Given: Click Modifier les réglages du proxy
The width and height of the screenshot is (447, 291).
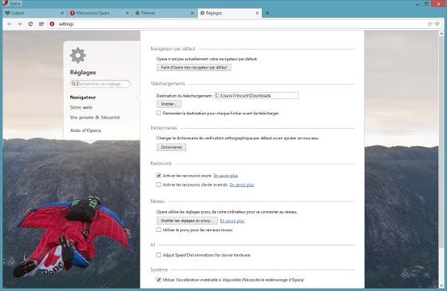Looking at the screenshot, I should coord(187,221).
